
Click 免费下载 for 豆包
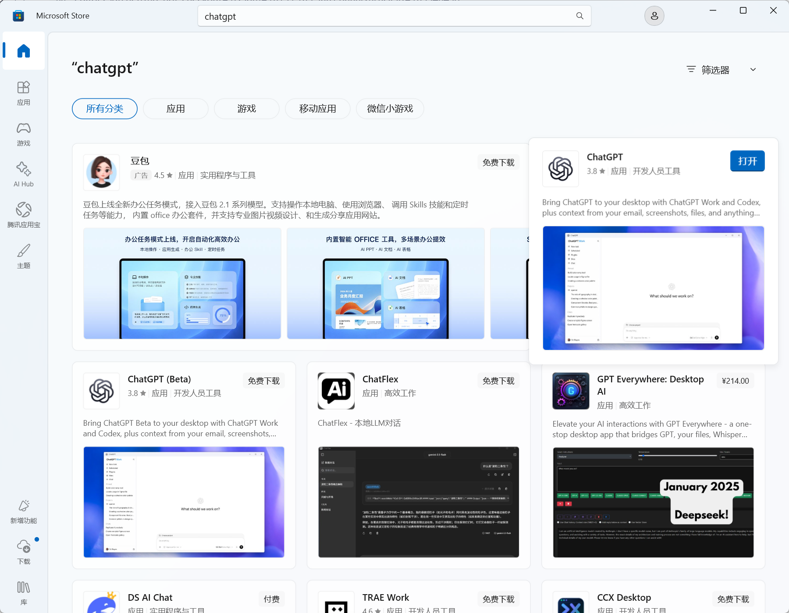tap(498, 162)
